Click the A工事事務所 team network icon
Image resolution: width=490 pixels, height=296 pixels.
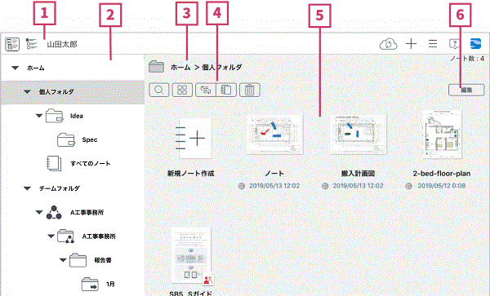tap(54, 212)
